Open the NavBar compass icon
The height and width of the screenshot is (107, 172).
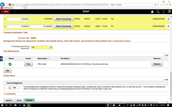[x=169, y=11]
